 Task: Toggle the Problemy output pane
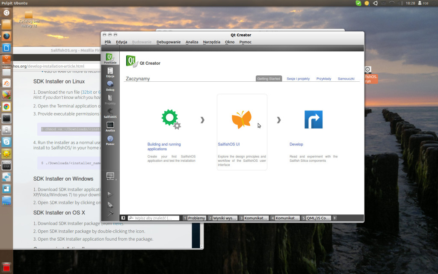(195, 218)
